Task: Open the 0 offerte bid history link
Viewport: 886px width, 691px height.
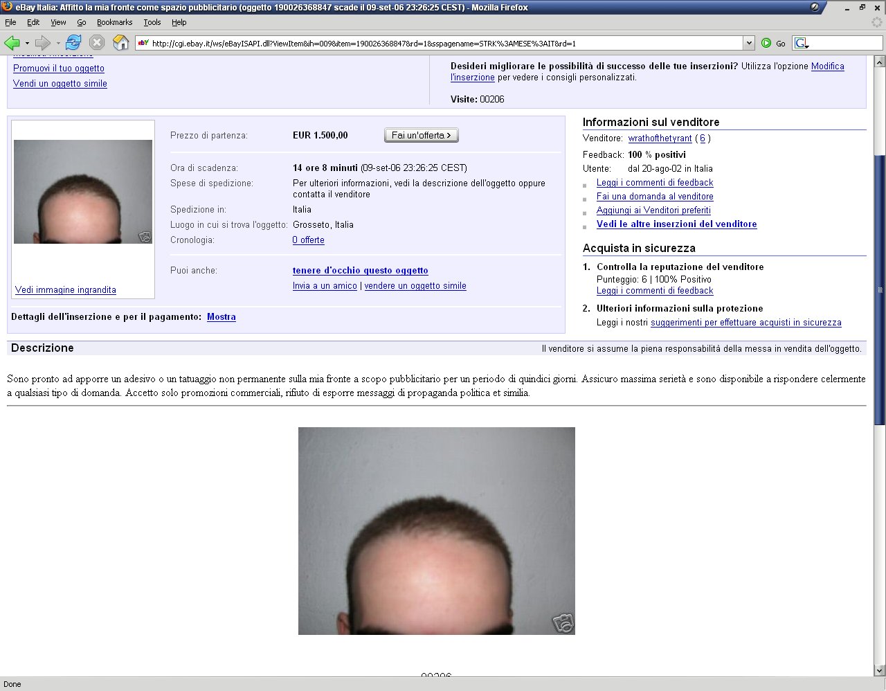Action: pyautogui.click(x=308, y=240)
